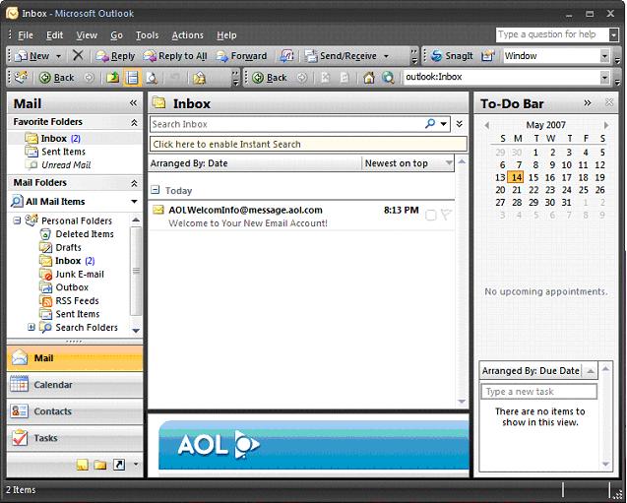Select May 15 in the calendar
Image resolution: width=627 pixels, height=503 pixels.
pos(533,177)
